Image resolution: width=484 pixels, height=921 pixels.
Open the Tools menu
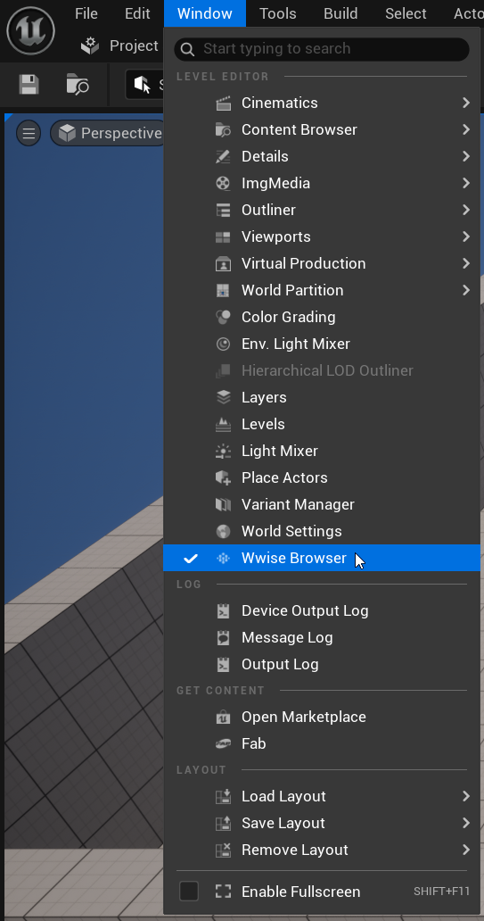(277, 13)
